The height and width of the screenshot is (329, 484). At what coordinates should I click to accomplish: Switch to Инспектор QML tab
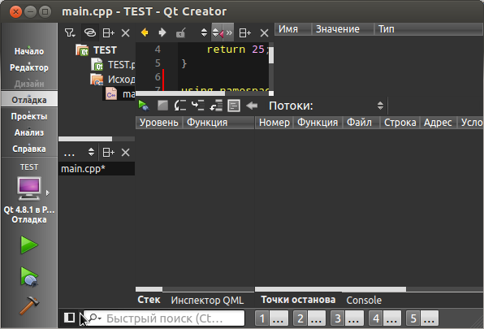(x=207, y=300)
